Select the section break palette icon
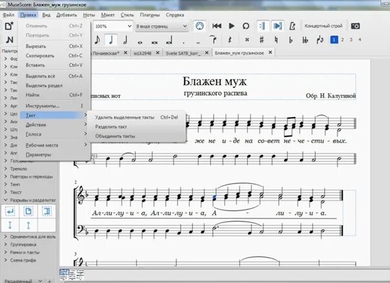 46,211
